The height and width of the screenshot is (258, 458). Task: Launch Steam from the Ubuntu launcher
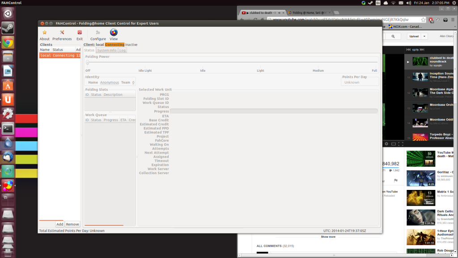pos(8,28)
